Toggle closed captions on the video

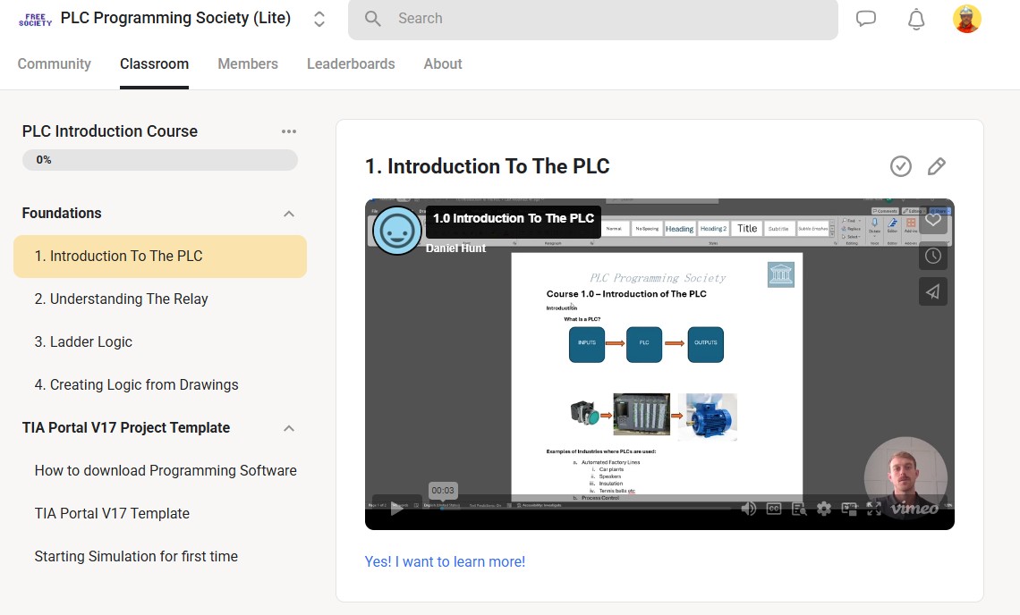click(773, 509)
